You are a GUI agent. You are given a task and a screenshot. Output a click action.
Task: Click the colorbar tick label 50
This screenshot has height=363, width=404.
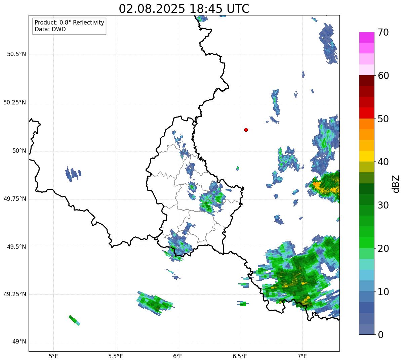coord(383,119)
